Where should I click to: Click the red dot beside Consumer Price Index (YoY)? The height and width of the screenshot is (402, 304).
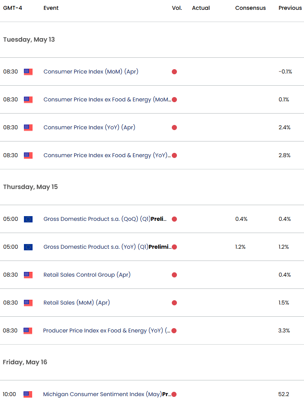(174, 127)
